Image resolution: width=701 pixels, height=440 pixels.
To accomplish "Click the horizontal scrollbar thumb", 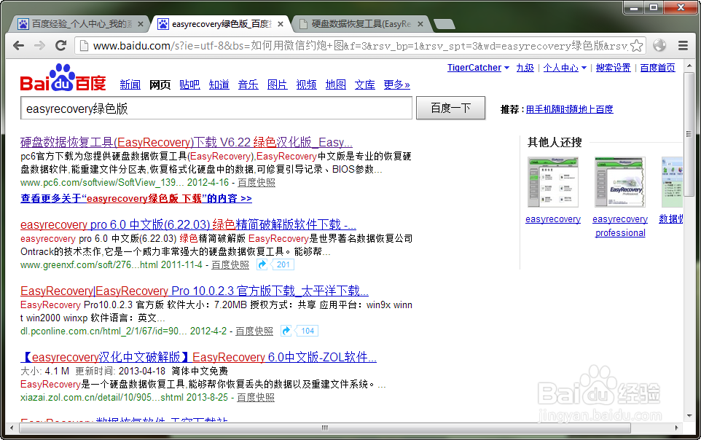I will (x=325, y=428).
